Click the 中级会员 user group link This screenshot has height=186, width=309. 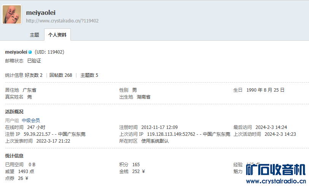pos(30,121)
